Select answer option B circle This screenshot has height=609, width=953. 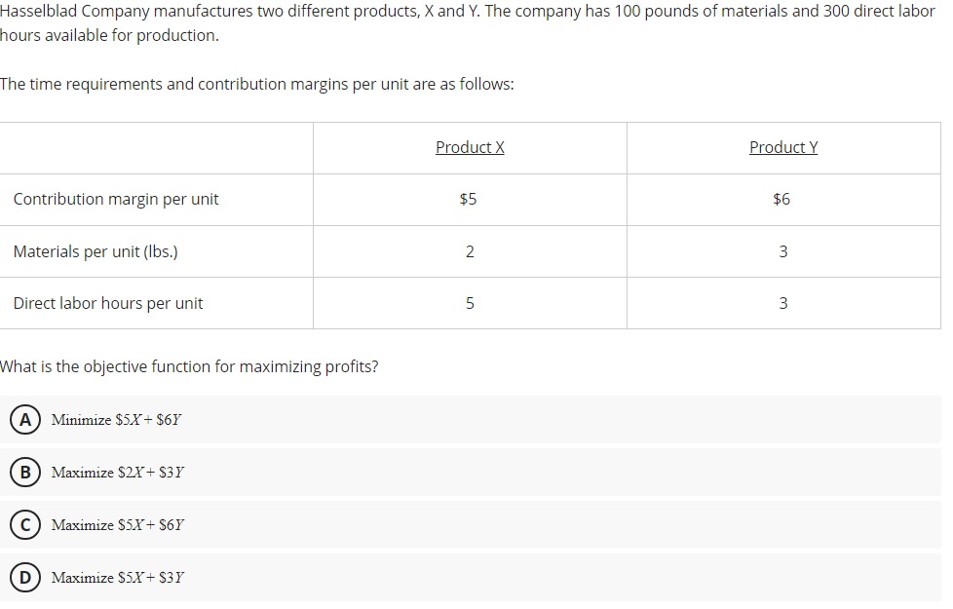click(25, 473)
